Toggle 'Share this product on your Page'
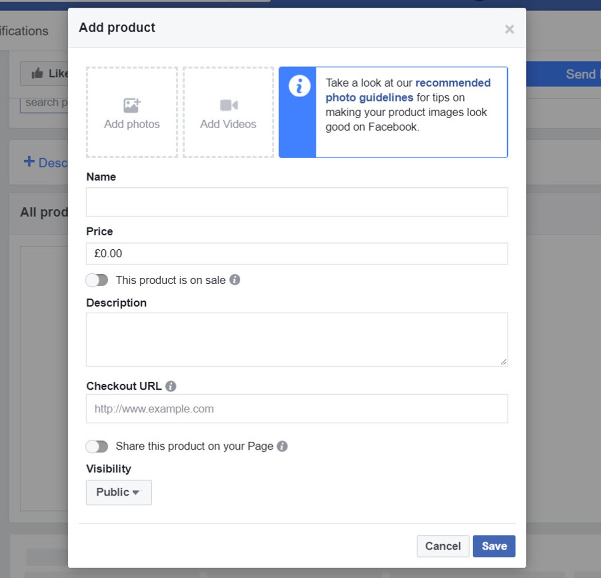 pyautogui.click(x=97, y=446)
